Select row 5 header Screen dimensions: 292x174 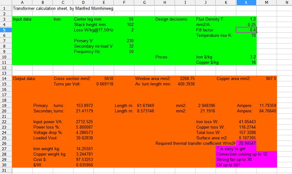[x=6, y=30]
